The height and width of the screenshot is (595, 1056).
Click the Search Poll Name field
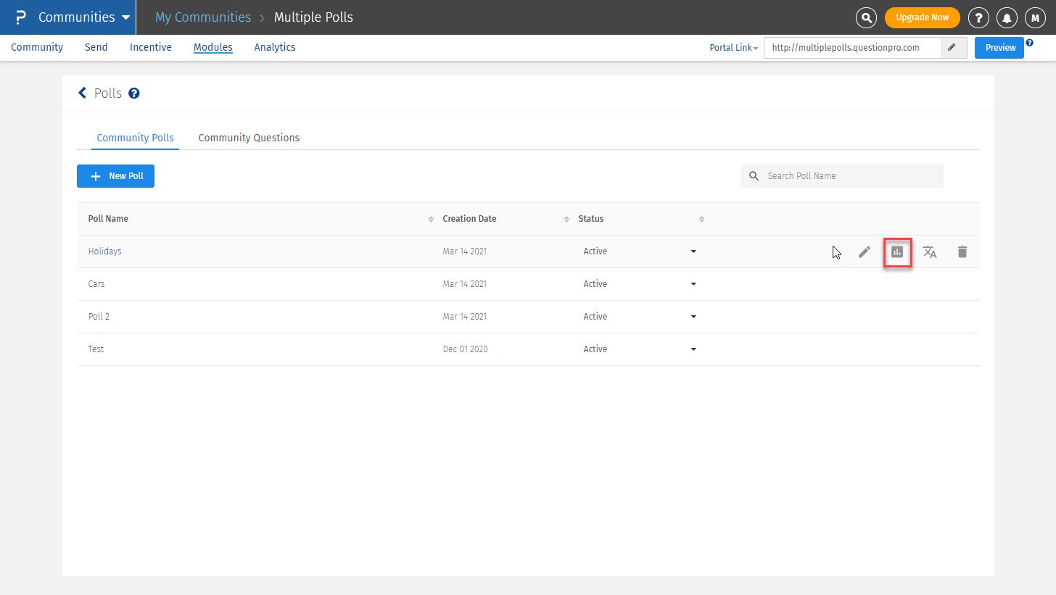coord(850,176)
